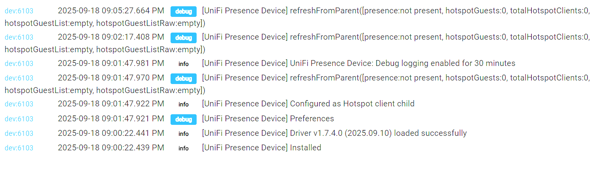The width and height of the screenshot is (610, 170).
Task: Click 'Debug logging enabled for 30 minutes' text
Action: pos(445,63)
